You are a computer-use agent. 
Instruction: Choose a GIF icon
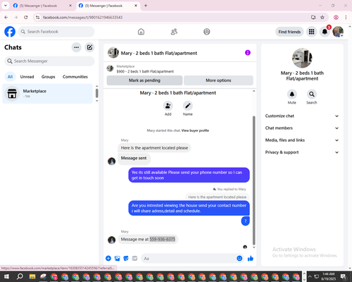point(134,259)
